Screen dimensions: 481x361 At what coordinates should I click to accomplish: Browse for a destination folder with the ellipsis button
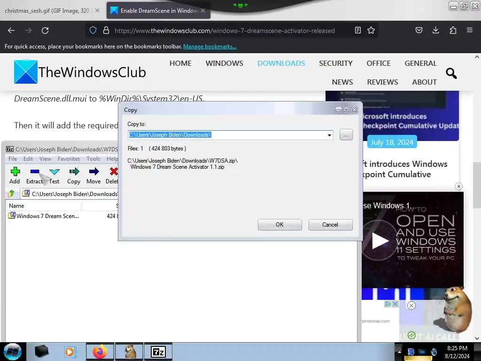346,135
